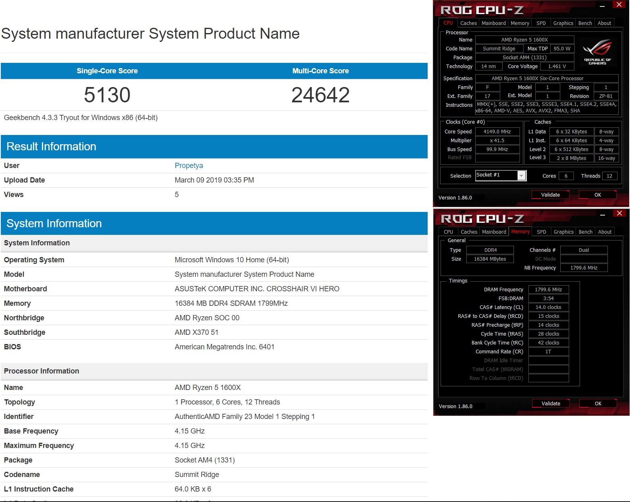Click Validate in the upper CPU-Z window

click(x=550, y=195)
